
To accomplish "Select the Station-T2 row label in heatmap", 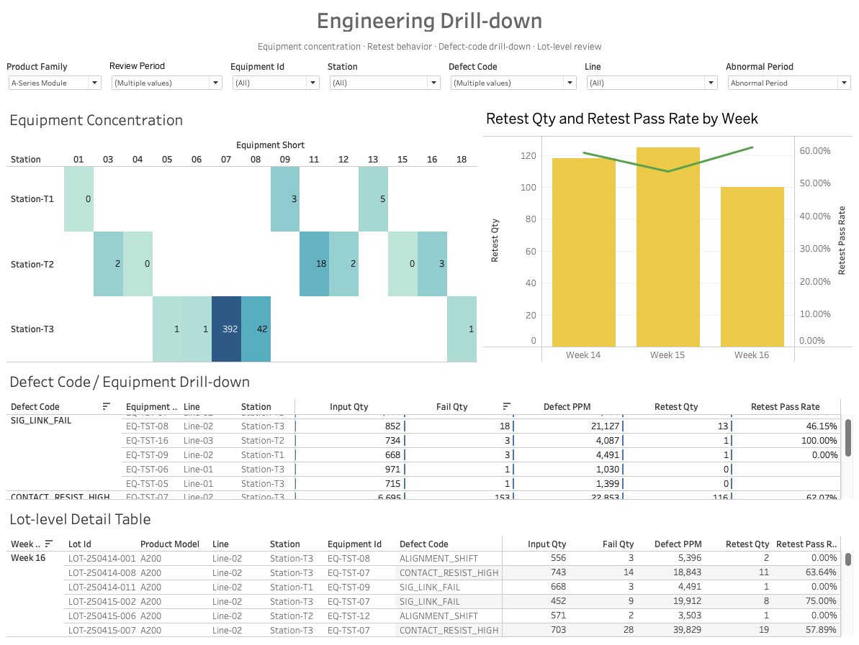I will click(32, 264).
